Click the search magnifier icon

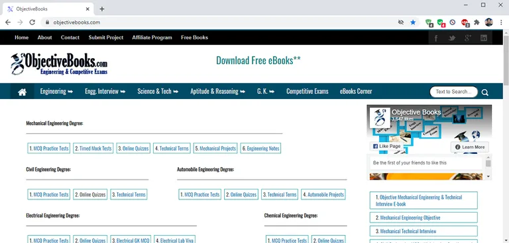pyautogui.click(x=485, y=92)
